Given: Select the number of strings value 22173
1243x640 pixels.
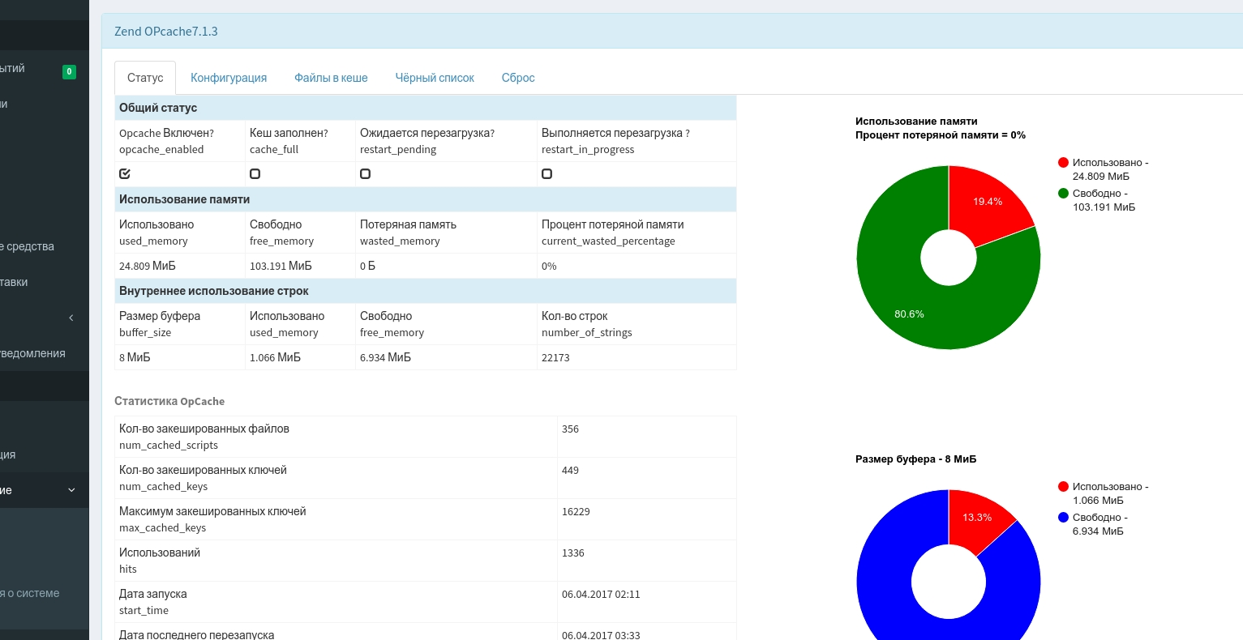Looking at the screenshot, I should [x=555, y=357].
